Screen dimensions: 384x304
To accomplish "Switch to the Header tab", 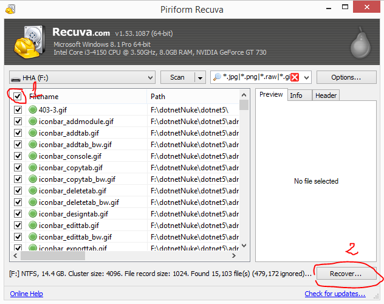I will pos(326,95).
